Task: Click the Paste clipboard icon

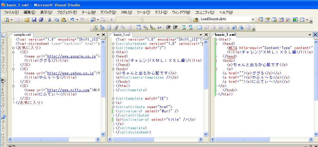Action: pyautogui.click(x=64, y=20)
